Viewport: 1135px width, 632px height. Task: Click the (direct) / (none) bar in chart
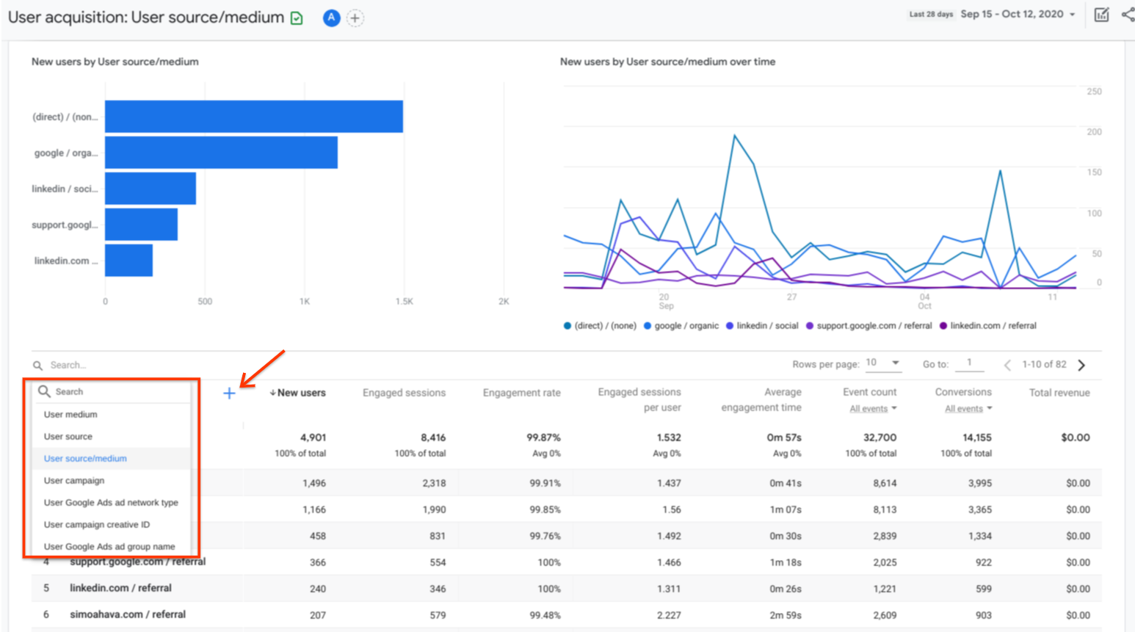254,117
